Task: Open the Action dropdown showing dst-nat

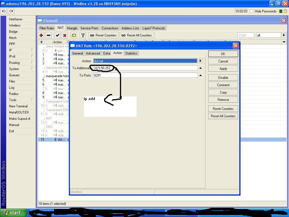Action: (x=200, y=61)
